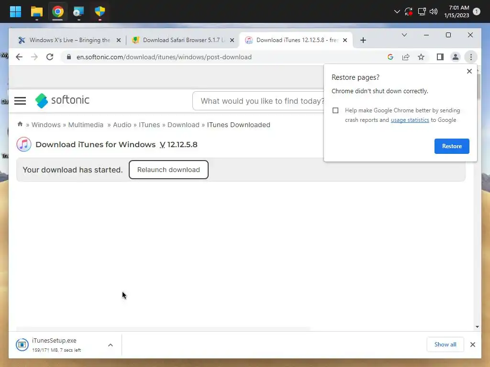The width and height of the screenshot is (490, 367).
Task: Toggle Chrome side panel
Action: click(440, 57)
